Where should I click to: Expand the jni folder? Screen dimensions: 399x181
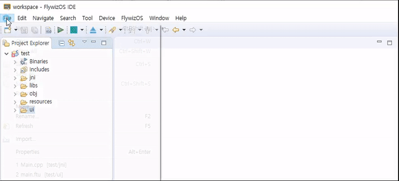15,78
